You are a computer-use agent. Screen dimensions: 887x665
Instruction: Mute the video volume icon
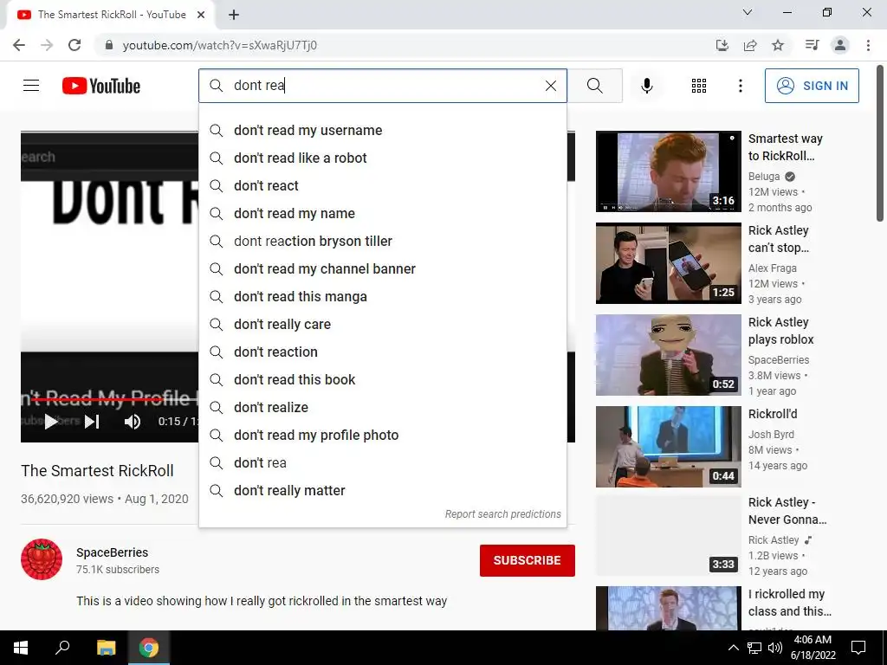pyautogui.click(x=133, y=422)
